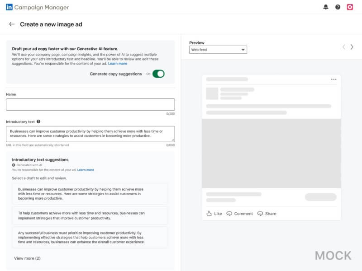This screenshot has width=362, height=271.
Task: Open the Web feed preview dropdown
Action: (x=218, y=50)
